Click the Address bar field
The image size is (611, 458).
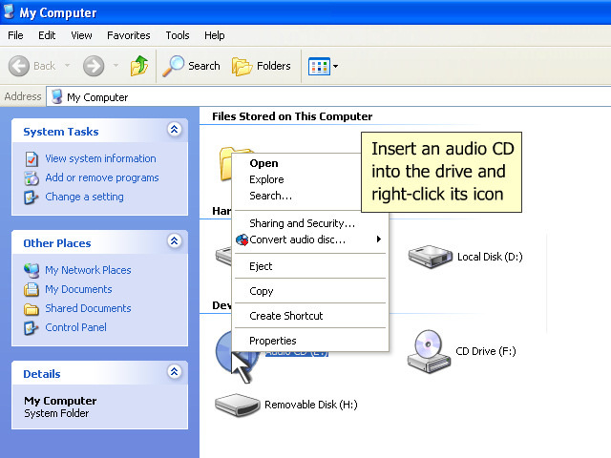point(325,96)
